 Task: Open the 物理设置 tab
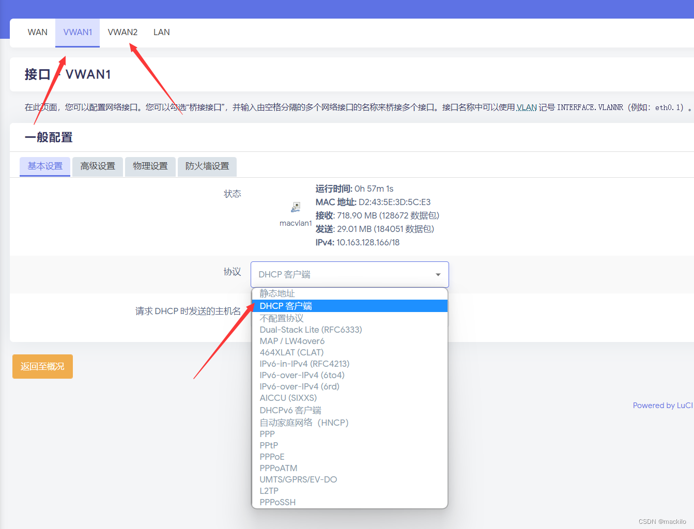[150, 166]
